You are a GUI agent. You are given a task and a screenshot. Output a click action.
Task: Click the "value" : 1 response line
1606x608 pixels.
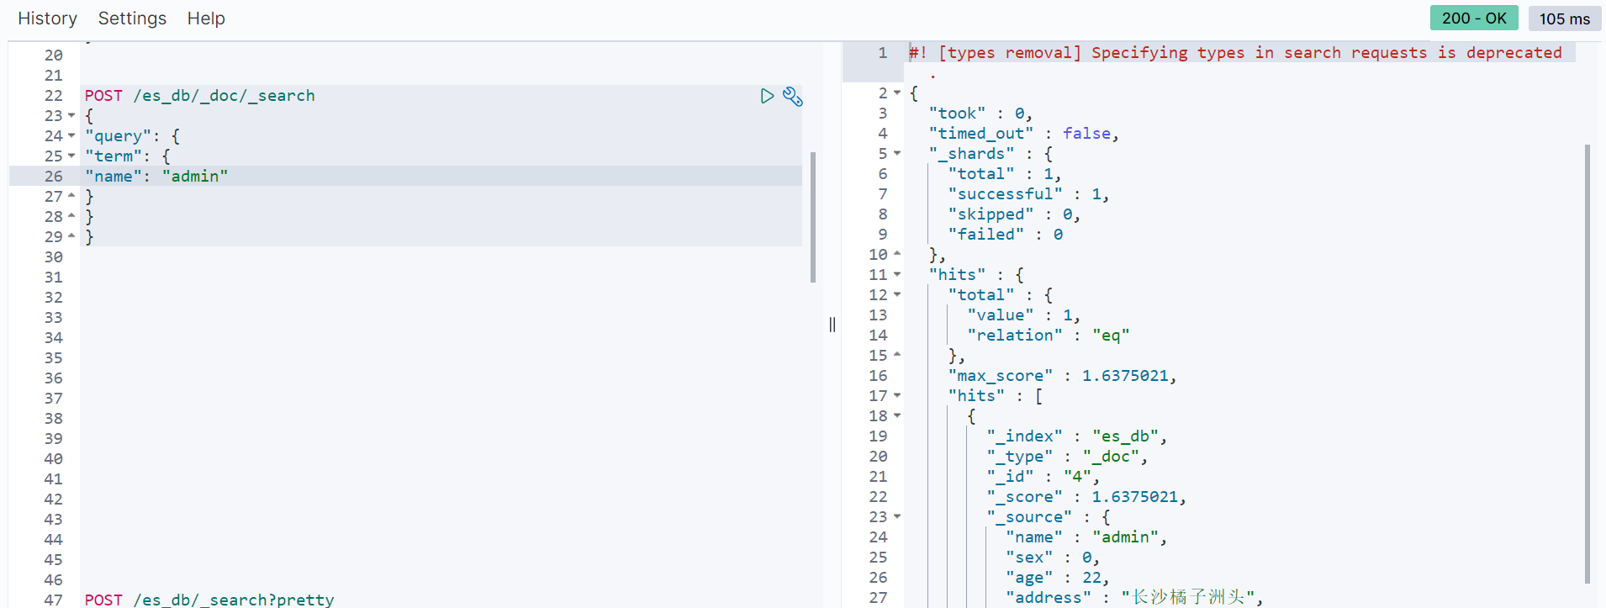(1023, 315)
